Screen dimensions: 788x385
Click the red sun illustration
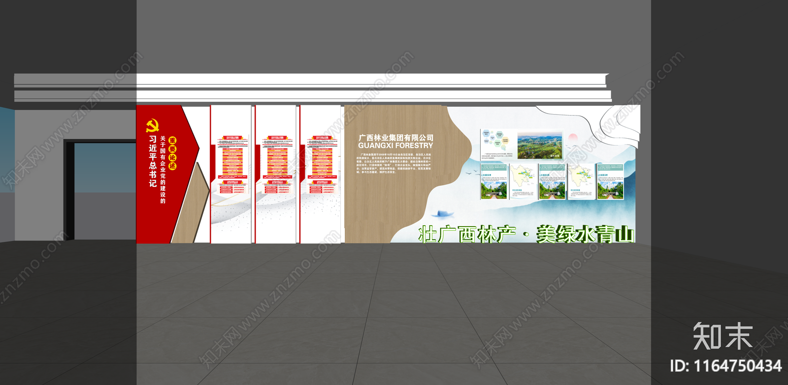coord(573,137)
